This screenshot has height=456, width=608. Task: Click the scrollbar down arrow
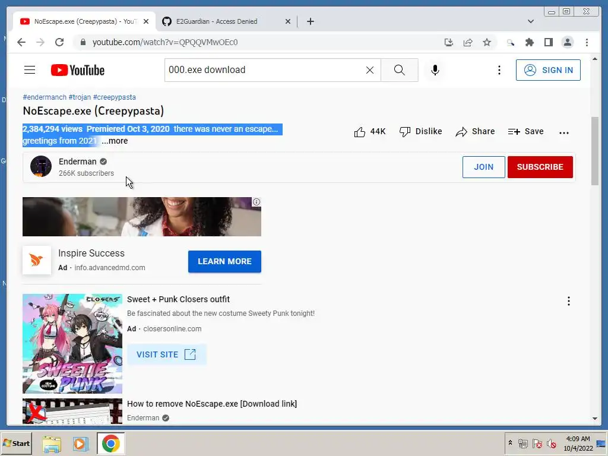595,419
